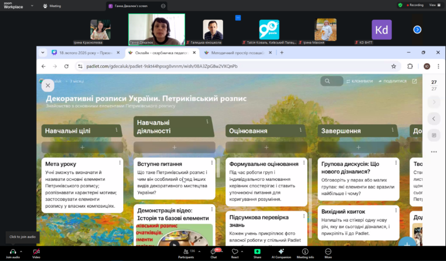Open the browser tab search dropdown

pyautogui.click(x=42, y=53)
